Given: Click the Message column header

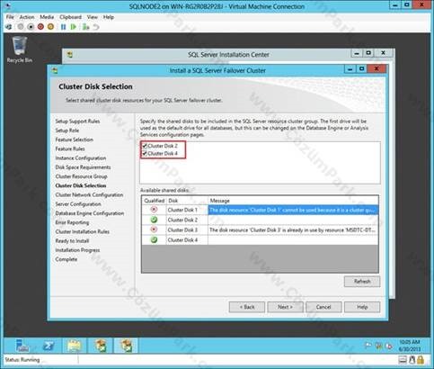Looking at the screenshot, I should (x=293, y=201).
